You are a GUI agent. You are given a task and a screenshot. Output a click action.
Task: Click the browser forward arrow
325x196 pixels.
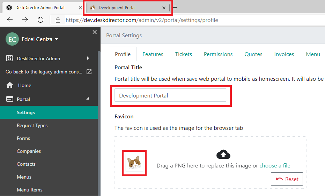25,20
